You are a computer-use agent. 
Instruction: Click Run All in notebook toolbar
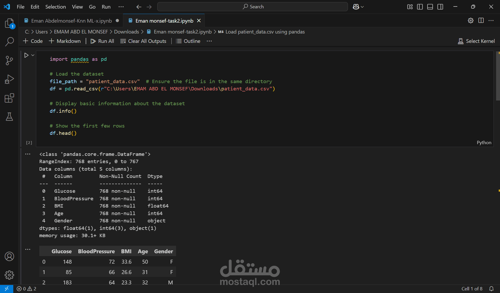pos(102,41)
